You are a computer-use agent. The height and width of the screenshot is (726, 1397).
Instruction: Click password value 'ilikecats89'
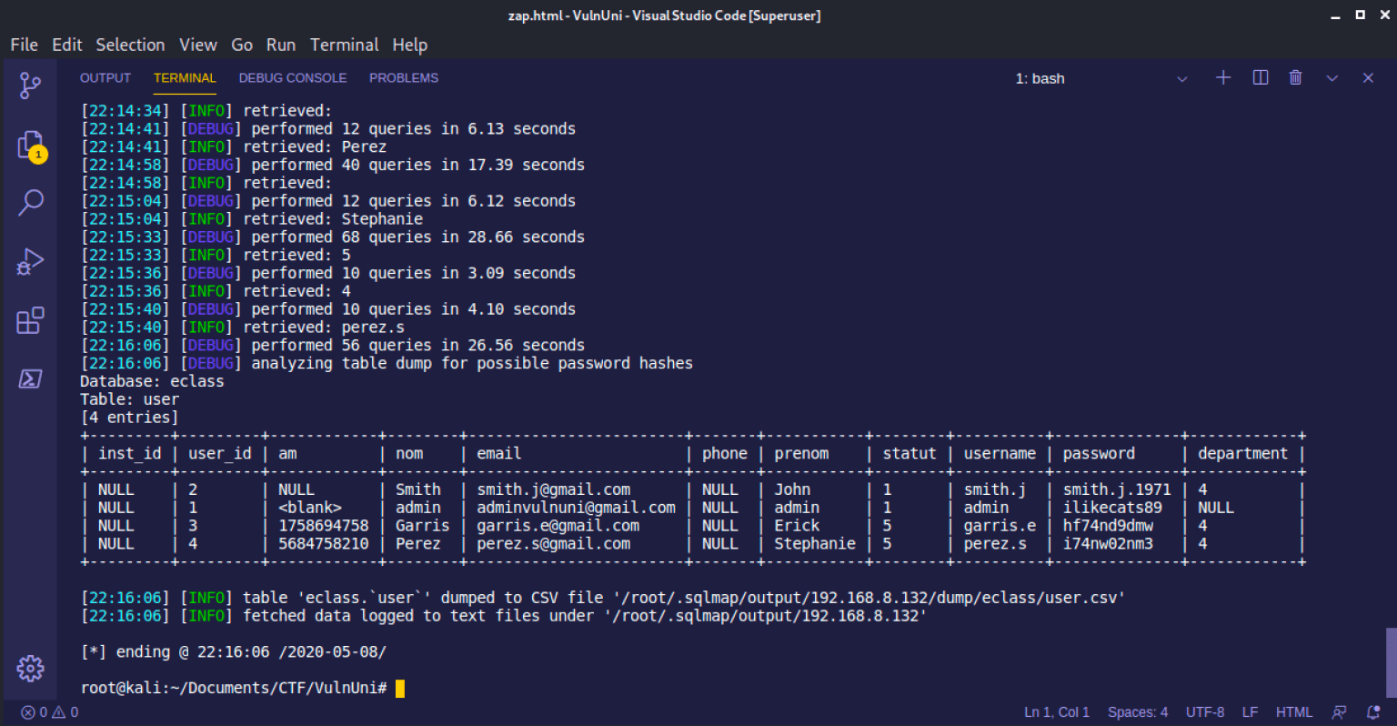coord(1112,508)
